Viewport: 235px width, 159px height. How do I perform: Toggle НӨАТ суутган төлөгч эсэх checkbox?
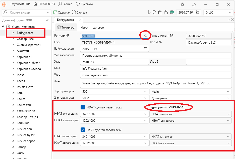[x=83, y=107]
